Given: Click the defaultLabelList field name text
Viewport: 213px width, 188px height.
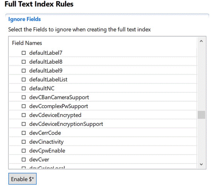Looking at the screenshot, I should (x=48, y=79).
